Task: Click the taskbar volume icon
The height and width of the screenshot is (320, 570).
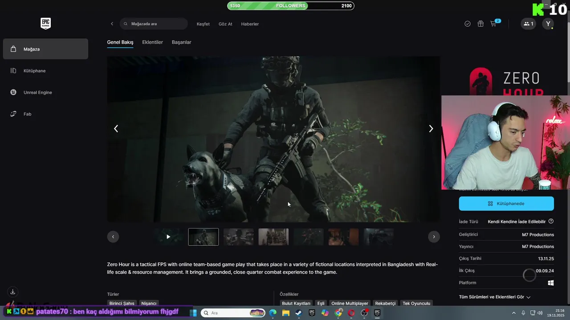Action: [540, 313]
